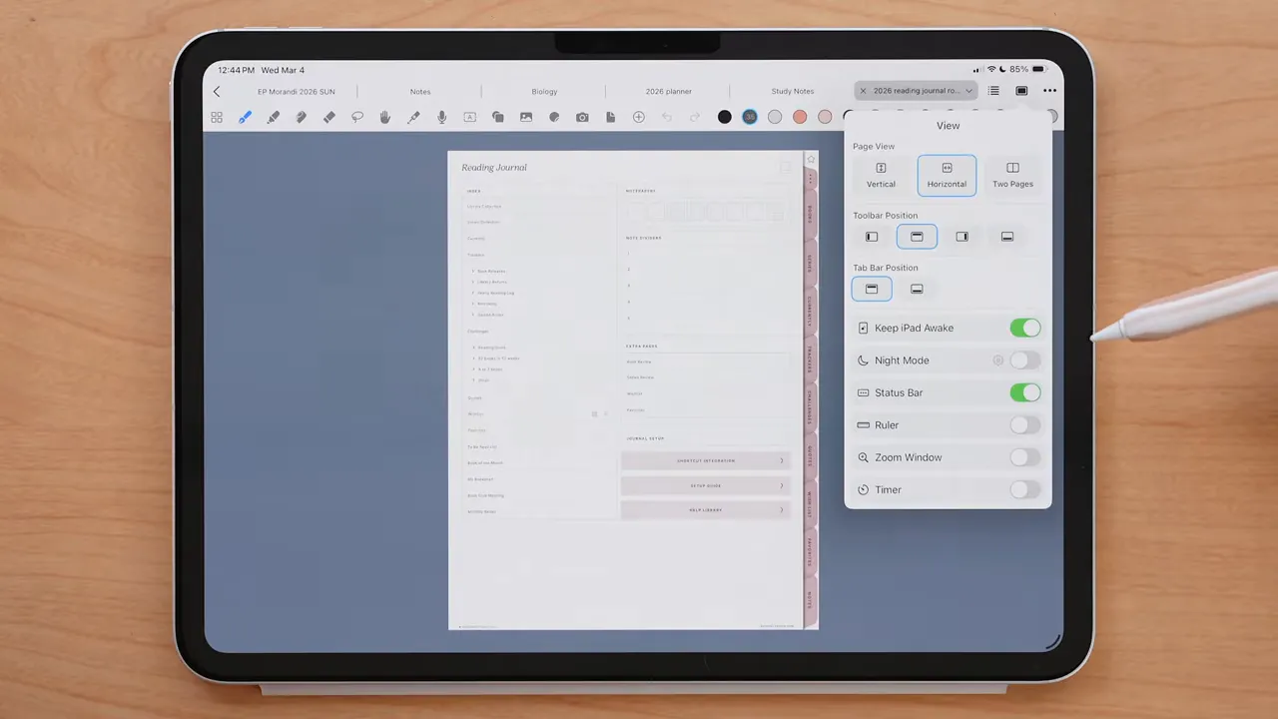This screenshot has width=1278, height=719.
Task: Open the CHALLENGES side tab of journal
Action: tap(811, 406)
